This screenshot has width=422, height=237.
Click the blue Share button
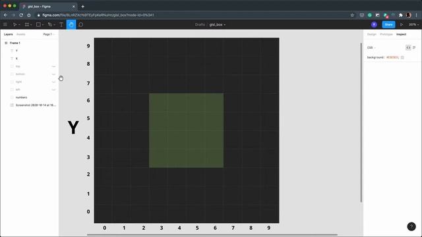[x=388, y=24]
